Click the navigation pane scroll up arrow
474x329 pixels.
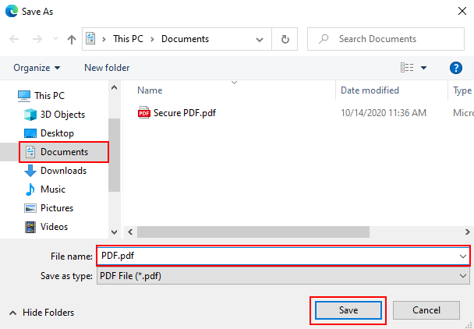(115, 87)
